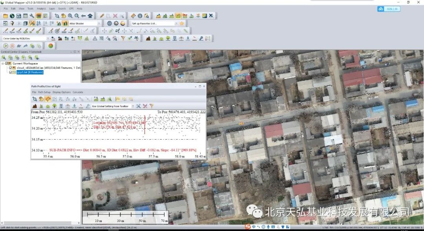The image size is (424, 231).
Task: Zoom out with the minus magnifier icon
Action: (x=77, y=16)
